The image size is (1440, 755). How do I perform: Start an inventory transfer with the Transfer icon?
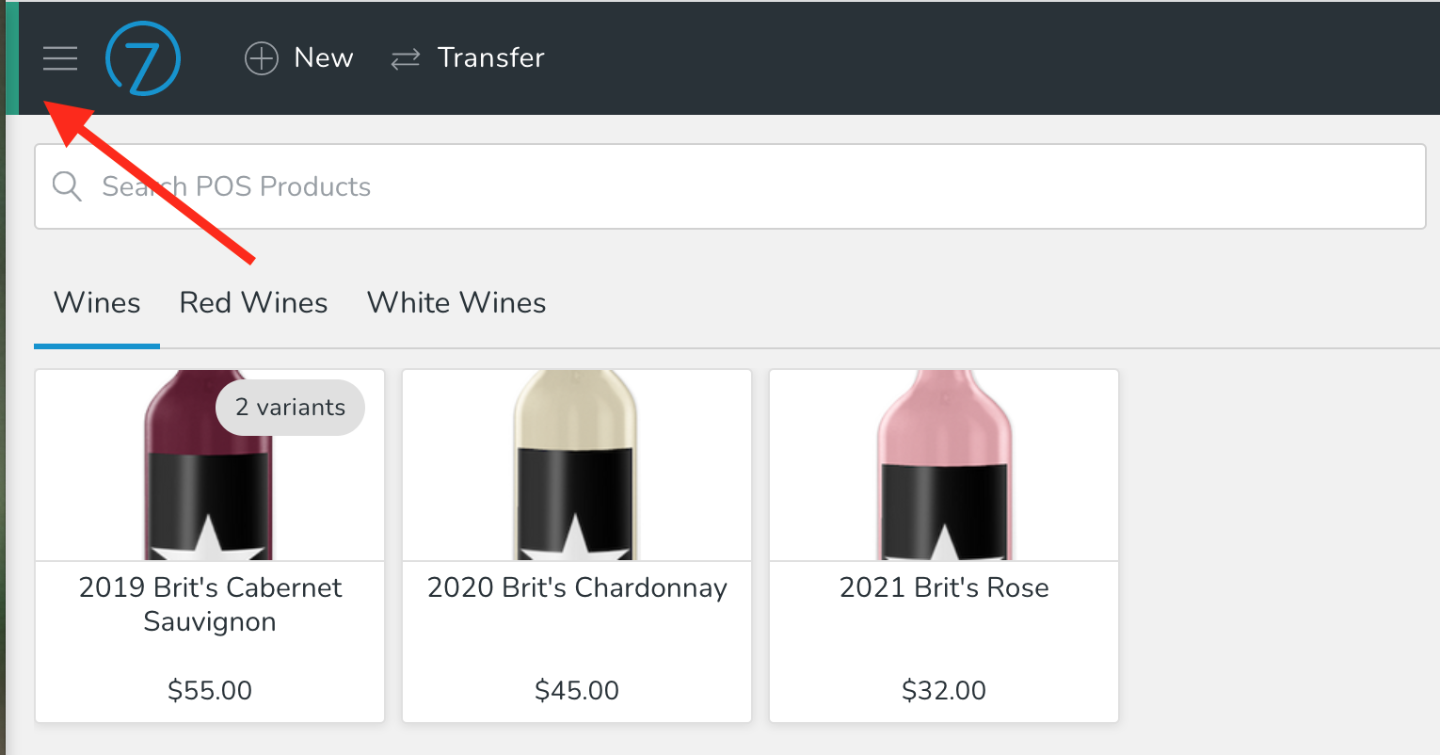click(x=405, y=57)
